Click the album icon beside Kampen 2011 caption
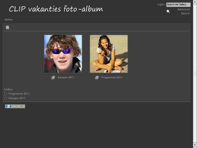197x148 pixels. pos(53,77)
